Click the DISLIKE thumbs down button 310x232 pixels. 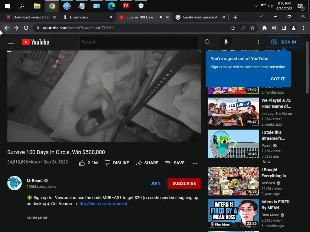(117, 163)
